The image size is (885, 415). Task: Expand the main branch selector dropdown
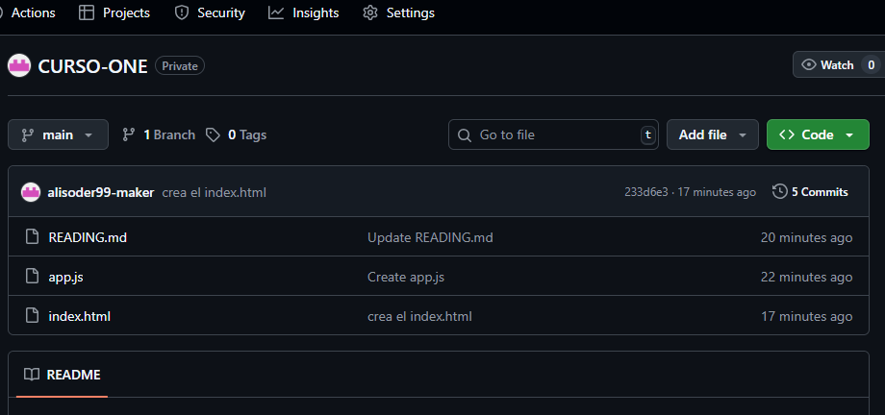(58, 134)
